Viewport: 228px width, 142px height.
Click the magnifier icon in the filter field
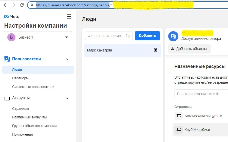click(128, 36)
